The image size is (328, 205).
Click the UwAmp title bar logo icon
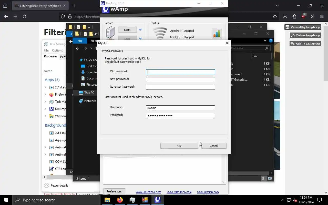(x=103, y=3)
